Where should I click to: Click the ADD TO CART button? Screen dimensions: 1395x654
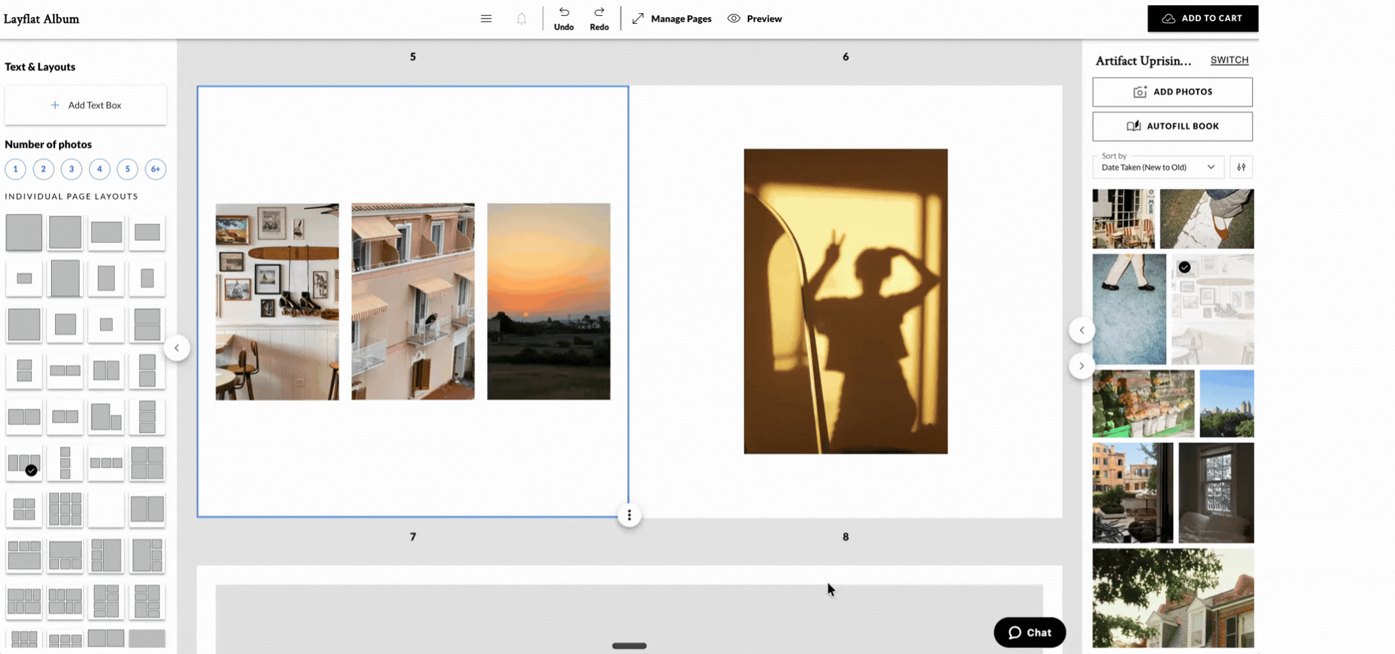pyautogui.click(x=1202, y=18)
